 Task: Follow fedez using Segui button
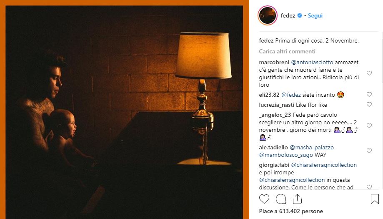point(315,16)
